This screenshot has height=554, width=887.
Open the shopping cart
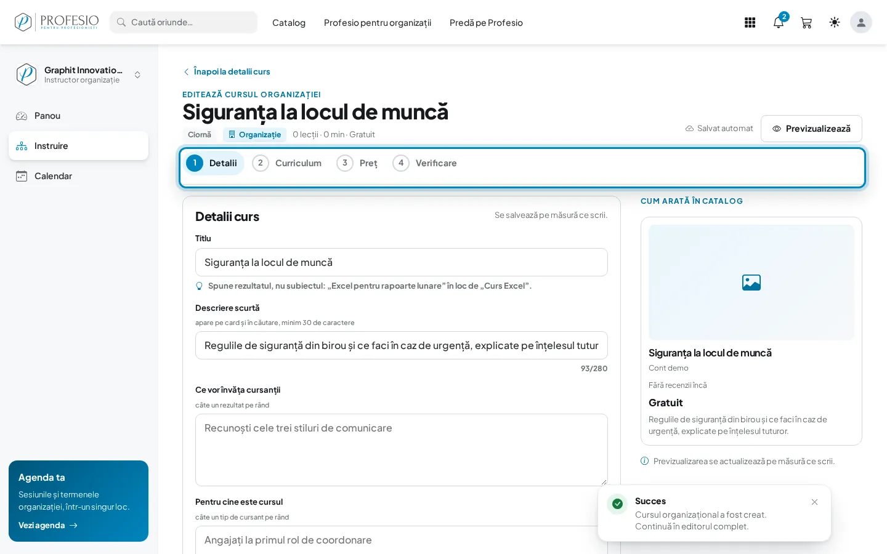click(806, 23)
